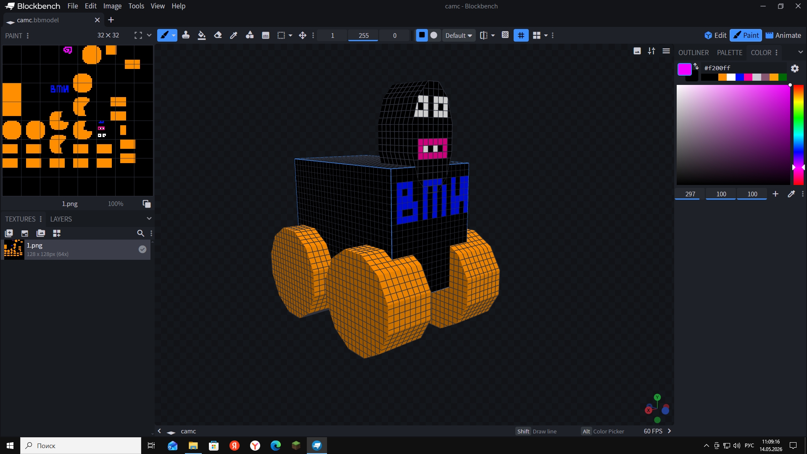Select square brush shape
The width and height of the screenshot is (807, 454).
(422, 35)
